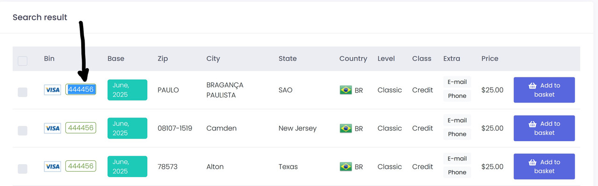
Task: Click the Country column header
Action: (353, 59)
